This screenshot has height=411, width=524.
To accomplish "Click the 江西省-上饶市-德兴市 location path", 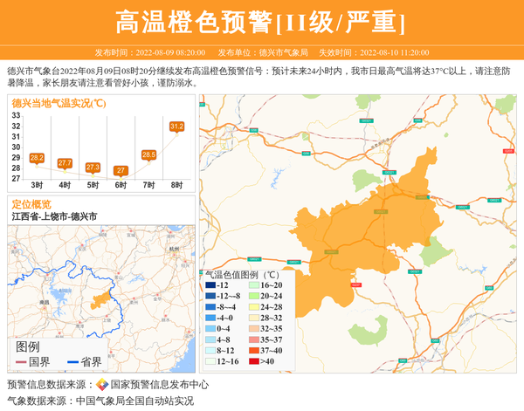I will click(55, 216).
